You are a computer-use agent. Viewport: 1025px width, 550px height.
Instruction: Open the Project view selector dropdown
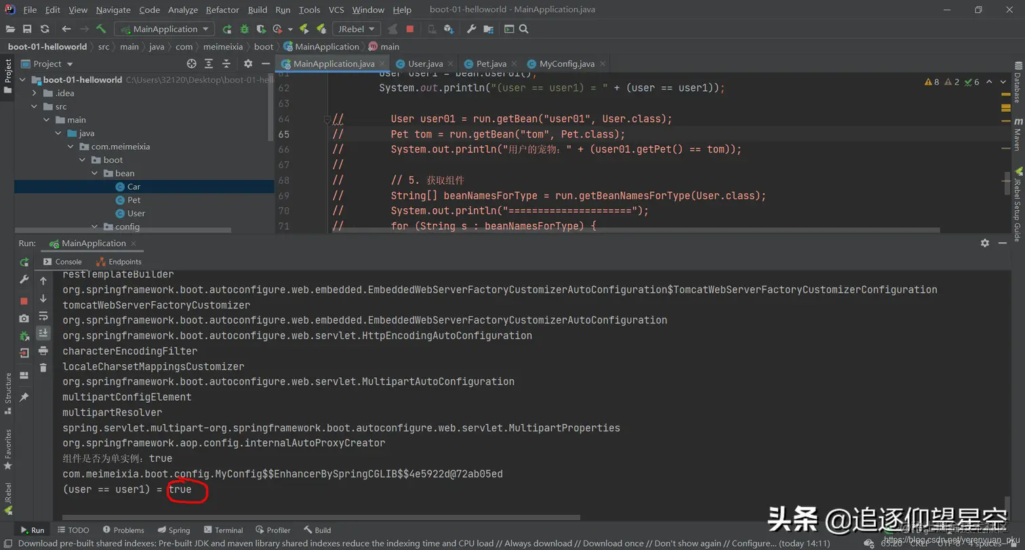click(47, 64)
